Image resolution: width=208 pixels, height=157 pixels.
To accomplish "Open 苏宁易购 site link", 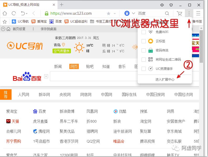I will (14, 141).
